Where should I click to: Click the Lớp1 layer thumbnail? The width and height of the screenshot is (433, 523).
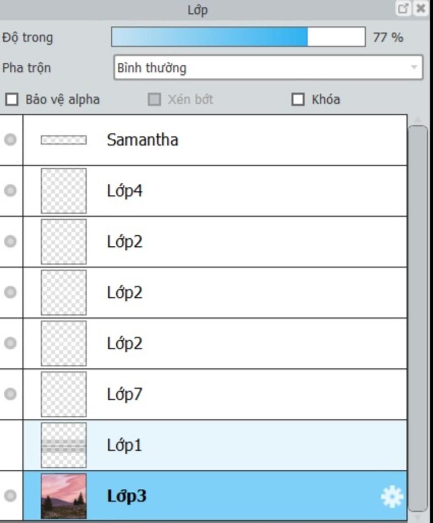(63, 445)
